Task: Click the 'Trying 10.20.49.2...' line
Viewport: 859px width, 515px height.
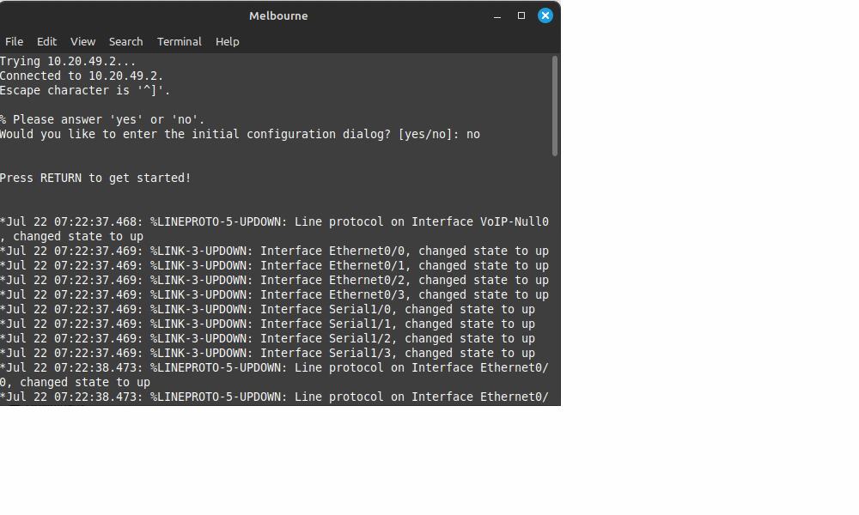Action: click(67, 61)
